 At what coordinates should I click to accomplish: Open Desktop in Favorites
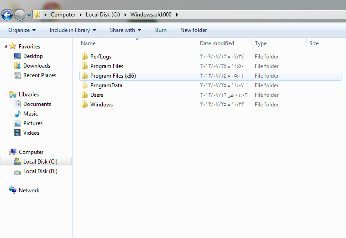pyautogui.click(x=33, y=56)
